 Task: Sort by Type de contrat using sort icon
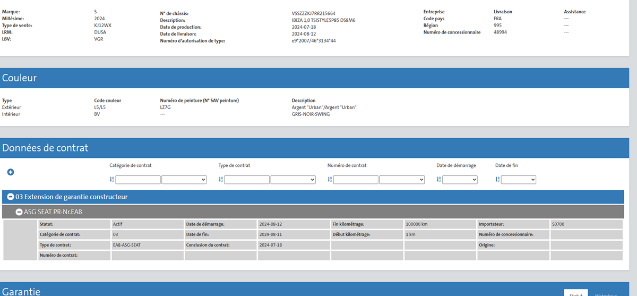pos(221,180)
